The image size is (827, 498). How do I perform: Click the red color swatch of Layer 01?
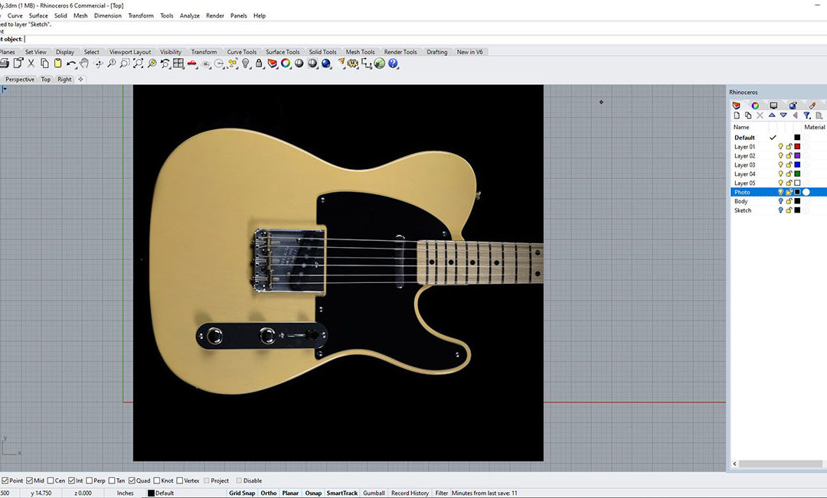click(x=797, y=147)
